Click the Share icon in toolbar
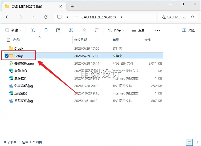 (x=84, y=30)
